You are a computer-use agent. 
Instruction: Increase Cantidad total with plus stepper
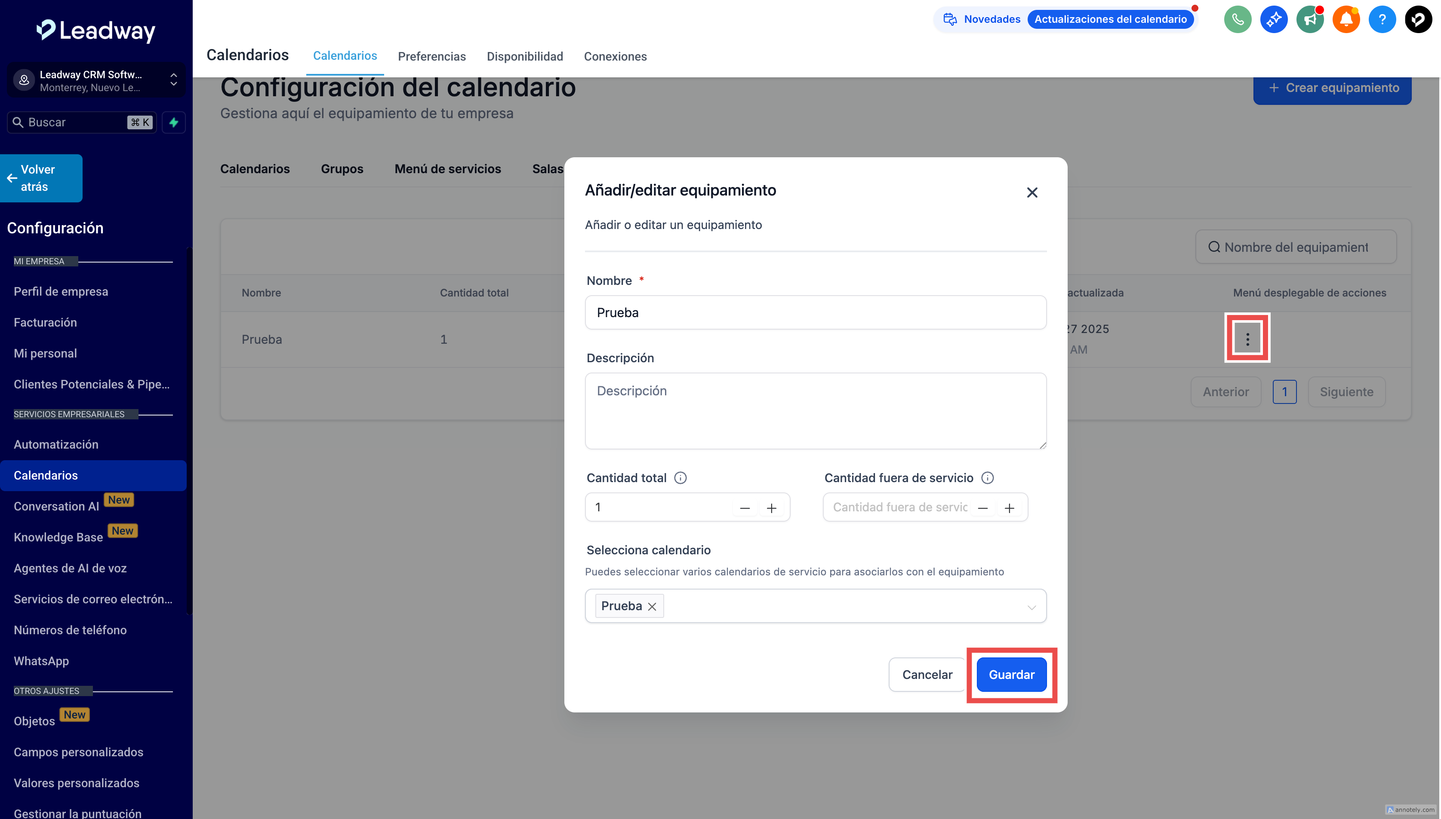tap(771, 508)
